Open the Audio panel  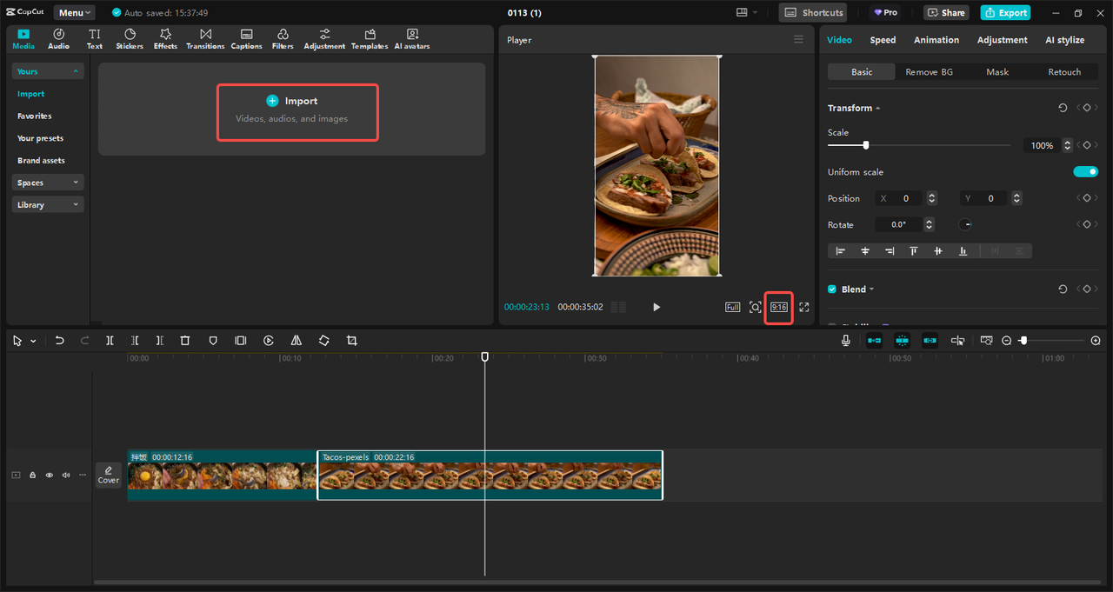(59, 39)
